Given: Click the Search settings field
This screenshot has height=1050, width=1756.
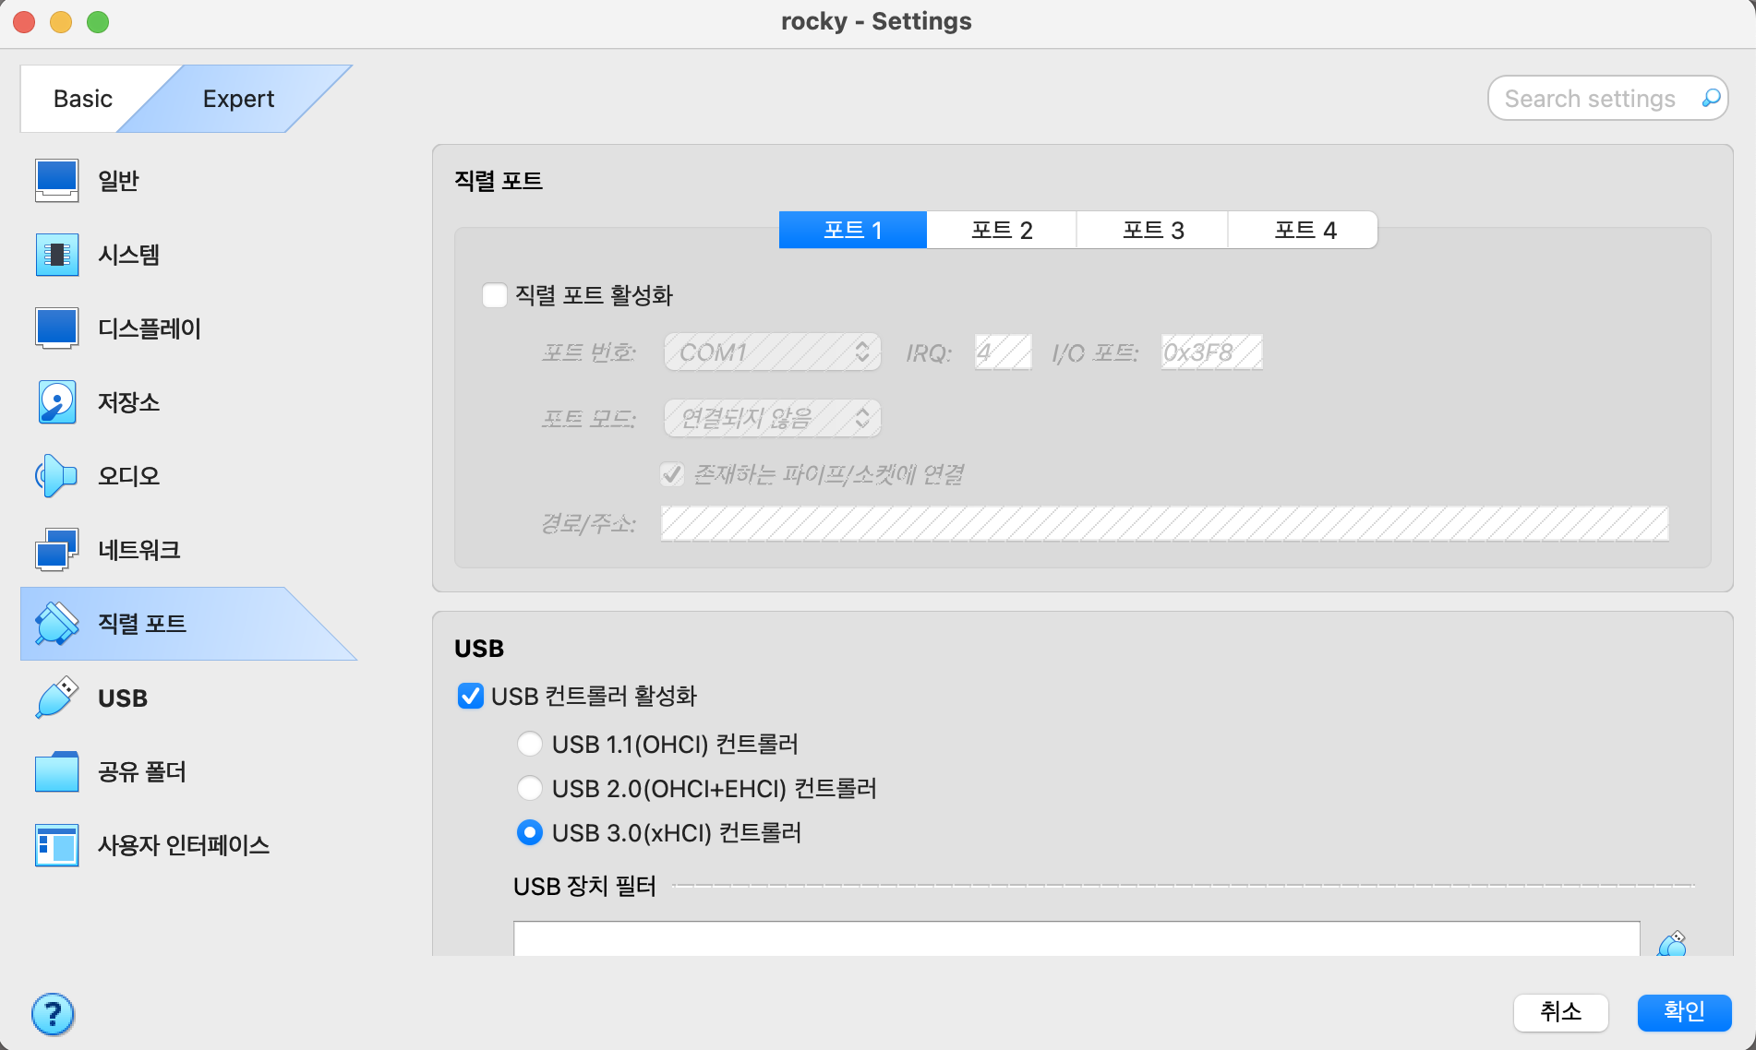Looking at the screenshot, I should pos(1607,98).
